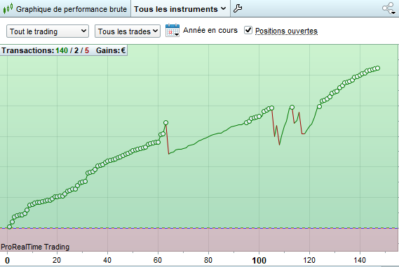Click the first trade marker at zero

(x=9, y=226)
